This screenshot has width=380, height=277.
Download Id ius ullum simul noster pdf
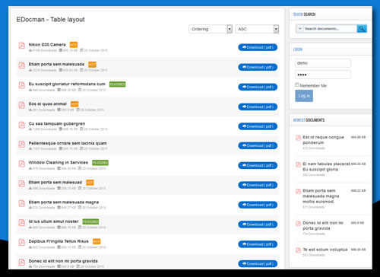(x=258, y=224)
